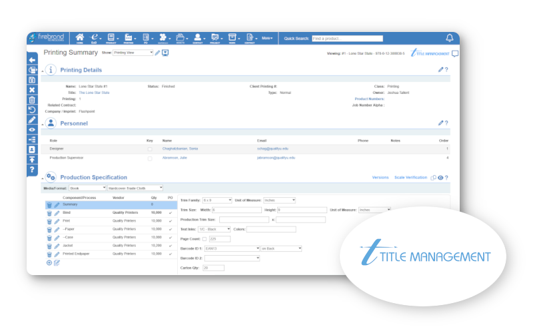Viewport: 533px width, 333px height.
Task: Click the trash delete icon in the sidebar
Action: [32, 100]
